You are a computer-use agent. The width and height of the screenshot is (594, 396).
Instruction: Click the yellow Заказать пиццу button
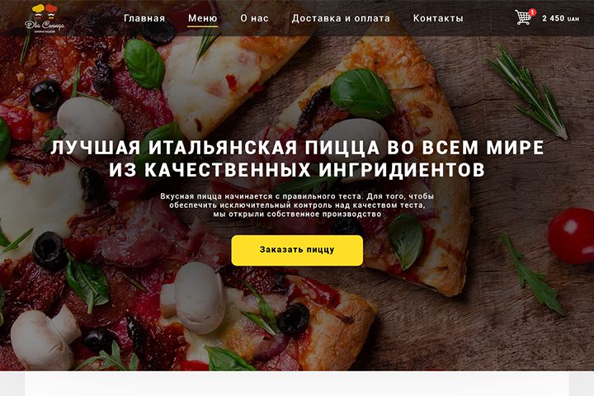tap(297, 250)
